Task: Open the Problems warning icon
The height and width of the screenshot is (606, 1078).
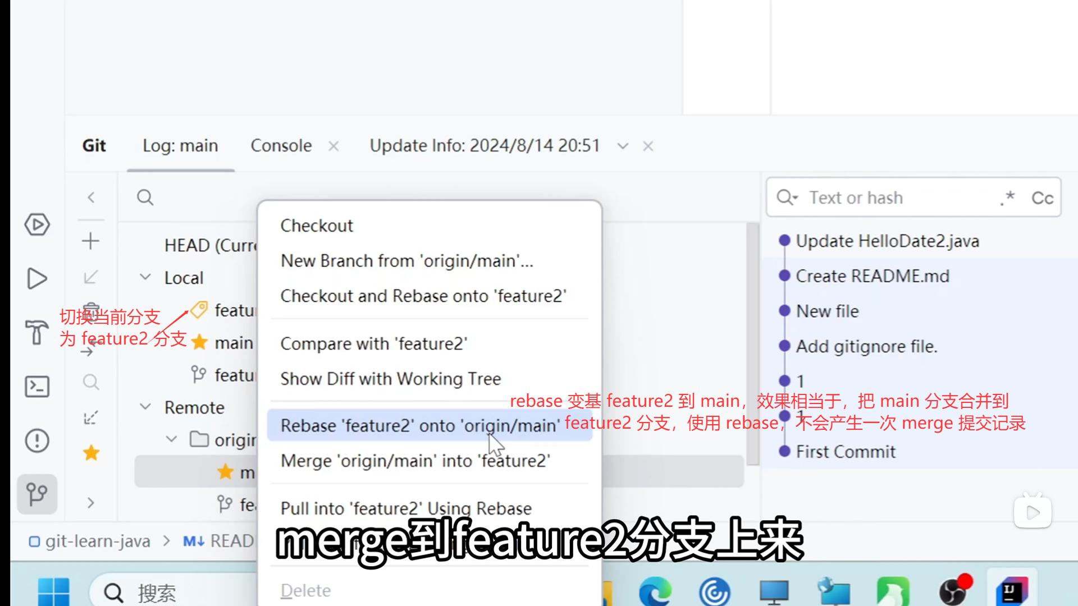Action: 37,440
